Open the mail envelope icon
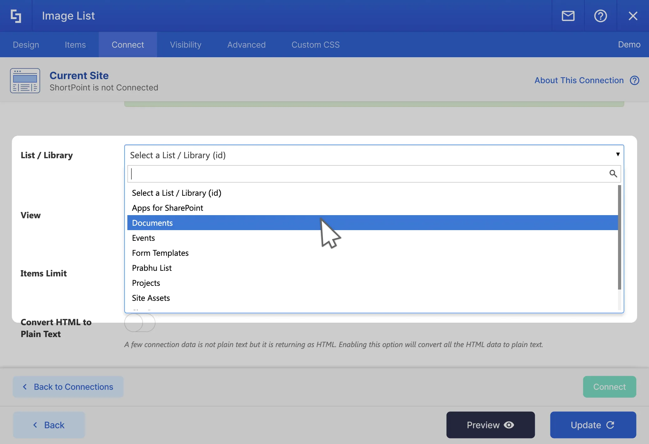 click(x=568, y=16)
